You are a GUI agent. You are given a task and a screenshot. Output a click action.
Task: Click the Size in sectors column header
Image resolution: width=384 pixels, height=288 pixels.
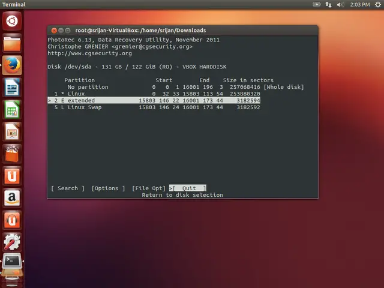248,80
